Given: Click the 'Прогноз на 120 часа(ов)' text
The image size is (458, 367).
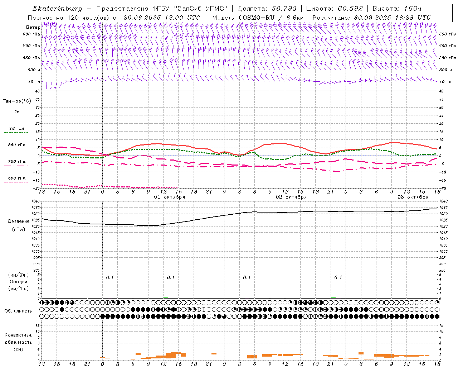Looking at the screenshot, I should click(x=69, y=18).
